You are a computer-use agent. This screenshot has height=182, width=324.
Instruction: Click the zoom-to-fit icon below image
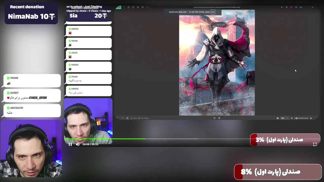pyautogui.click(x=214, y=118)
